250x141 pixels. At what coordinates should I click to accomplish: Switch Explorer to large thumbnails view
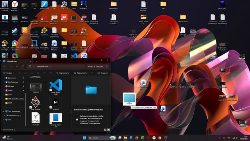coord(109,130)
